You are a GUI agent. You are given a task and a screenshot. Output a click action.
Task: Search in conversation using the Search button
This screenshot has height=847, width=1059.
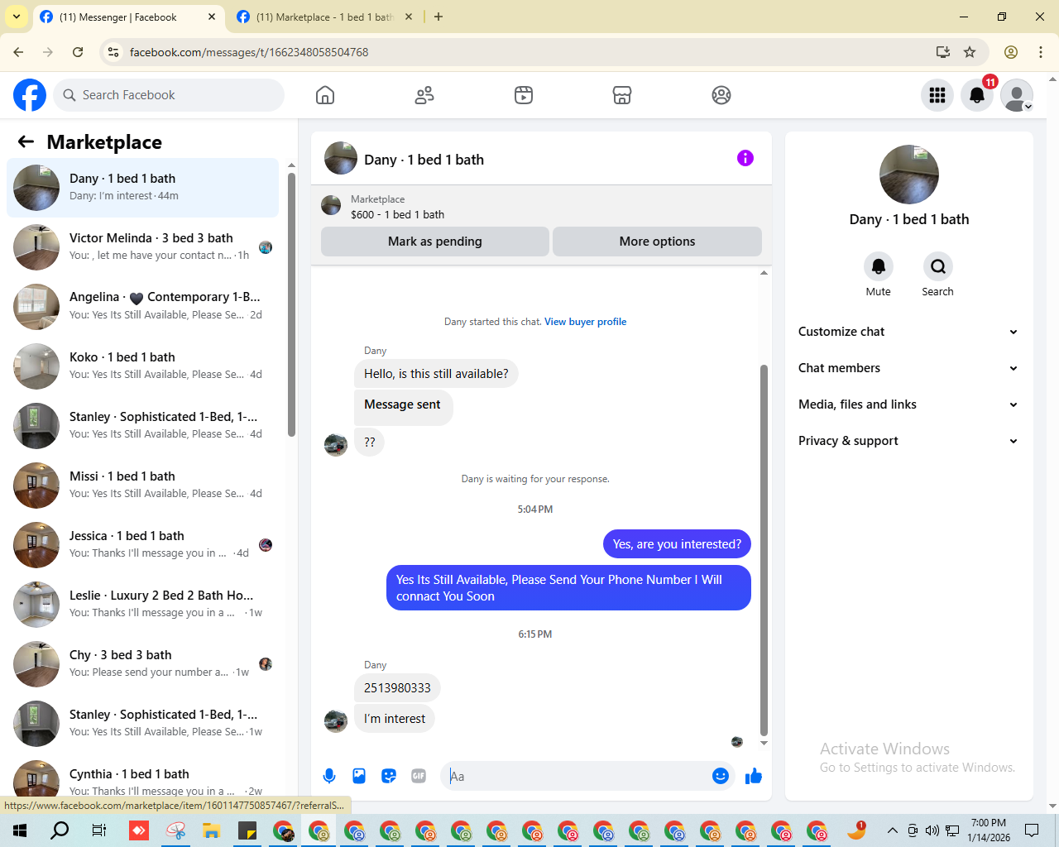[x=938, y=266]
